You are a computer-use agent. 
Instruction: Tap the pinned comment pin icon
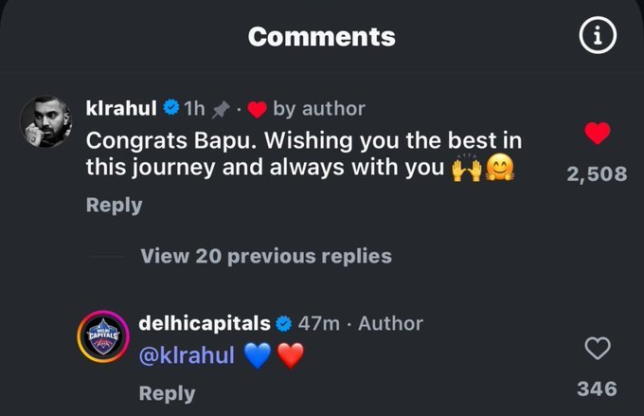221,110
